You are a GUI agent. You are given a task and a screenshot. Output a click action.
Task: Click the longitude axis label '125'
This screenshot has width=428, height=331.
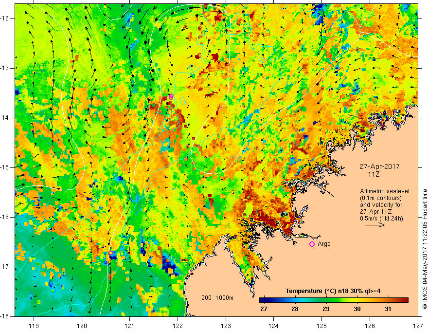(x=322, y=326)
